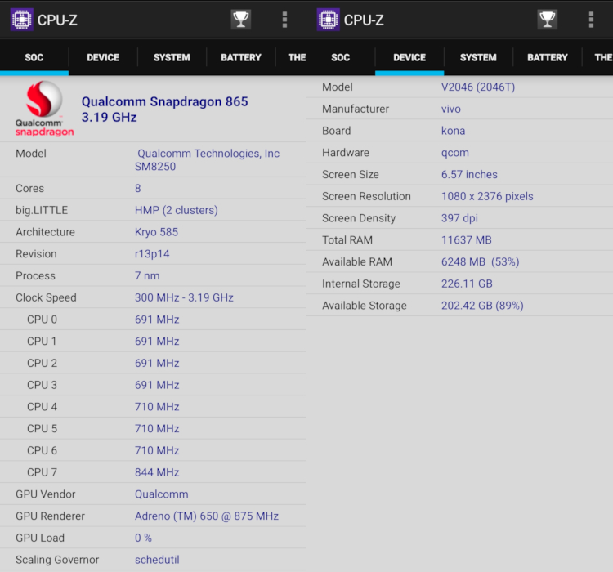The height and width of the screenshot is (572, 613).
Task: Select BATTERY tab in right screenshot
Action: pyautogui.click(x=548, y=58)
